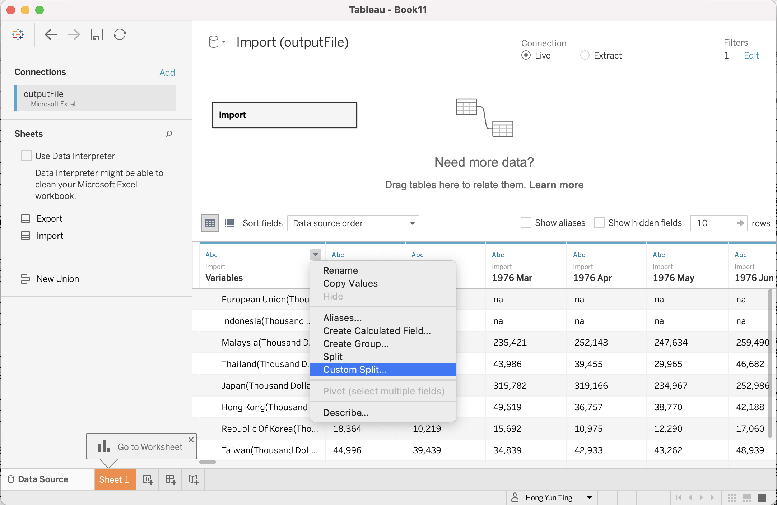This screenshot has width=777, height=505.
Task: Open the Hong Yun Ting user dropdown
Action: pyautogui.click(x=589, y=497)
